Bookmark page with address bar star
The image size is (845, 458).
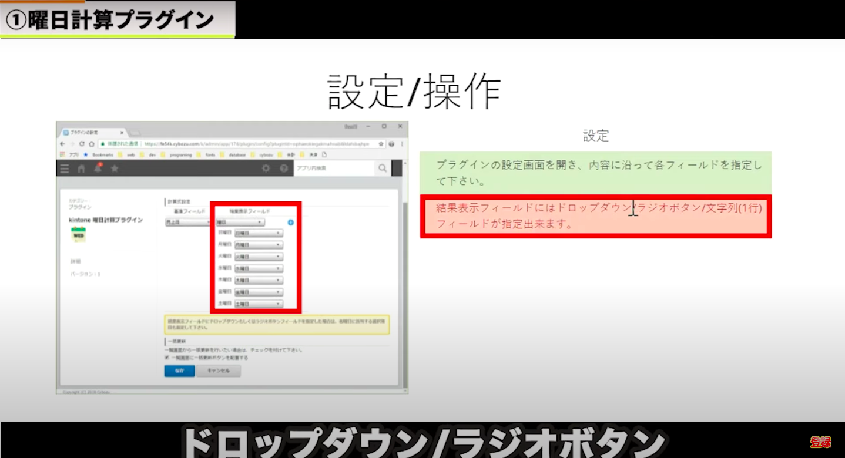pyautogui.click(x=381, y=144)
